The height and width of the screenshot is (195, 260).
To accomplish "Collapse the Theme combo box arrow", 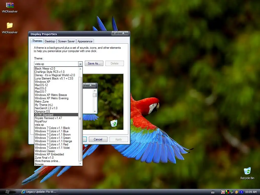I will [80, 64].
